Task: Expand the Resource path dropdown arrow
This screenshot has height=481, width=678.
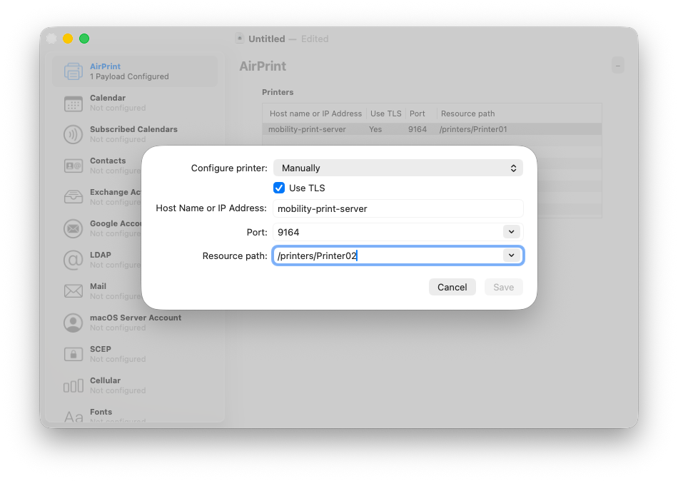Action: point(512,255)
